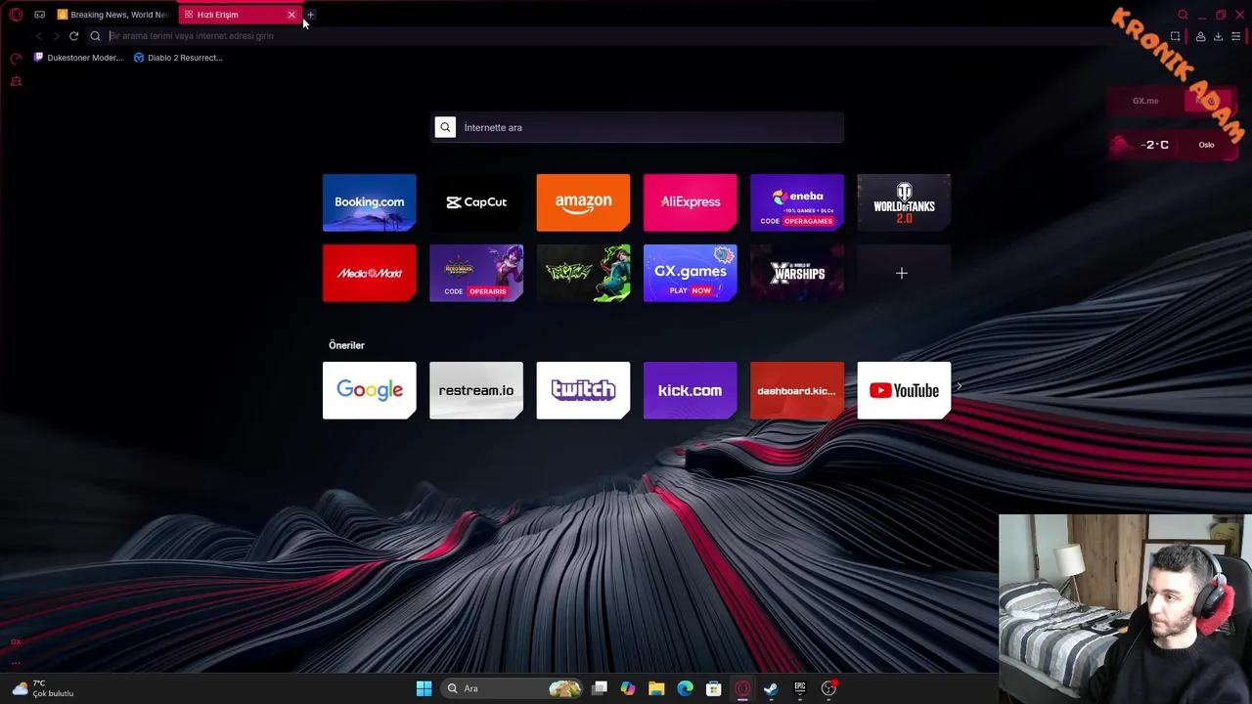Close the Hızlı Erişim tab

[x=291, y=15]
